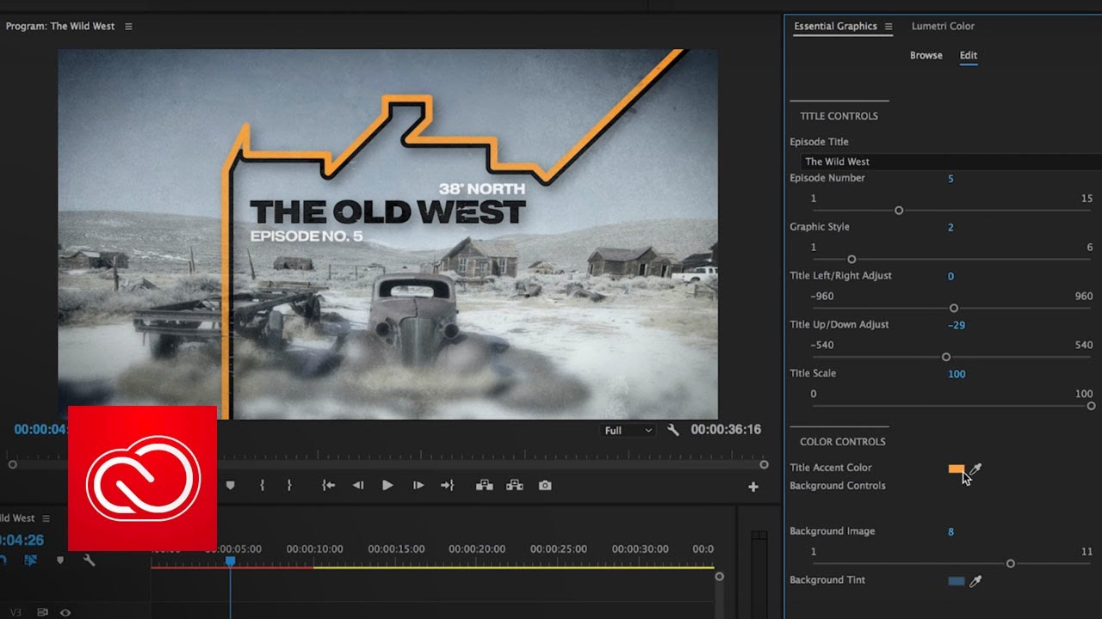The image size is (1102, 619).
Task: Click the Title Left/Right Adjust value 0
Action: [x=950, y=277]
